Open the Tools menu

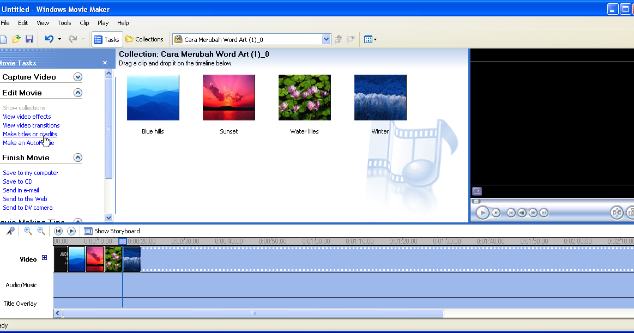tap(64, 23)
